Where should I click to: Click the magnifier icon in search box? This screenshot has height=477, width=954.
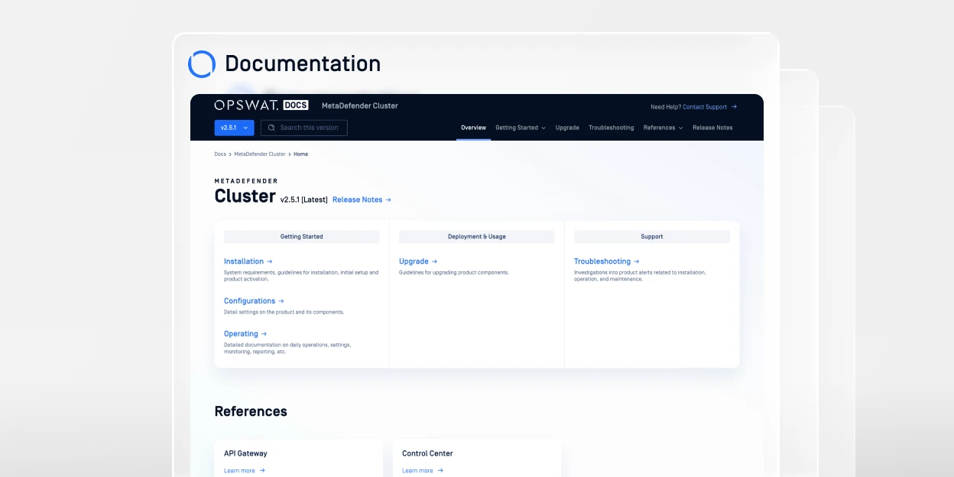point(271,128)
